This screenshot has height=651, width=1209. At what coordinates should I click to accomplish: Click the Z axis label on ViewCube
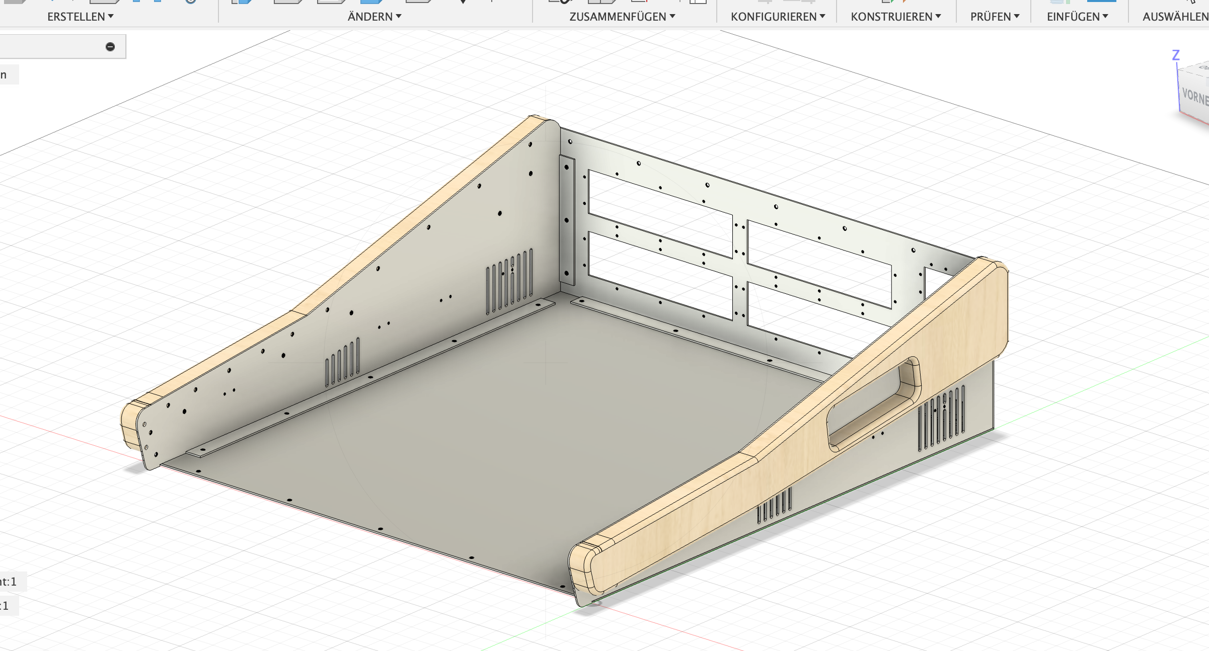1176,55
